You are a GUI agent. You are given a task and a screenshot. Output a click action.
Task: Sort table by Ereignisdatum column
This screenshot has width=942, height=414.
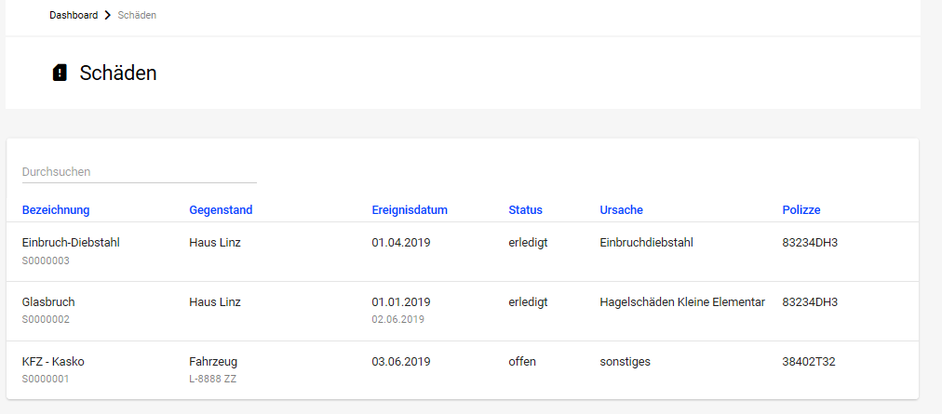pyautogui.click(x=410, y=210)
